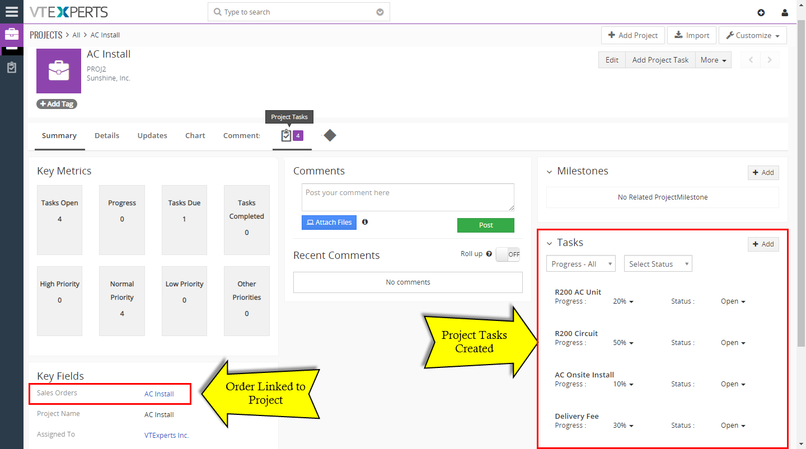Switch to the Chart tab
This screenshot has height=449, width=806.
click(x=195, y=136)
